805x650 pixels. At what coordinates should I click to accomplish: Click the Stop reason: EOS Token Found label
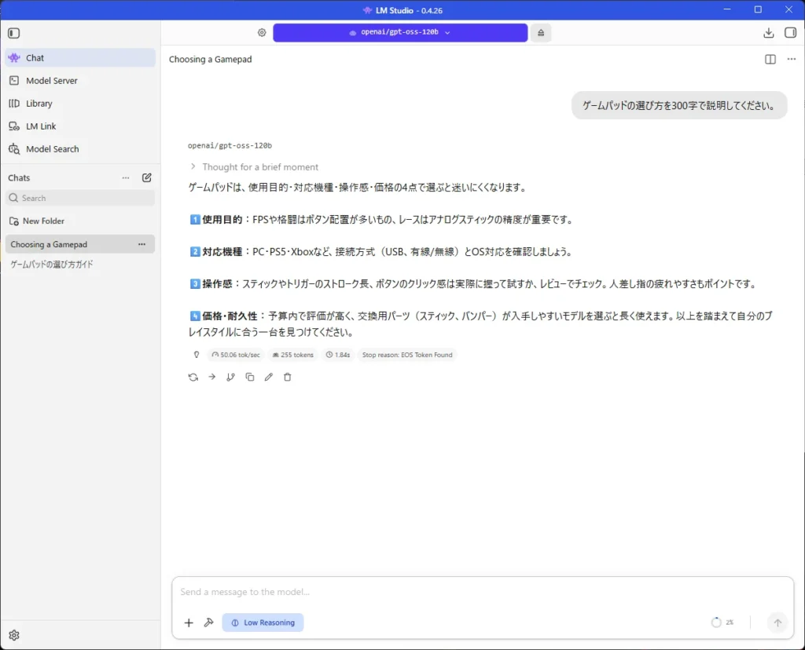(x=407, y=355)
